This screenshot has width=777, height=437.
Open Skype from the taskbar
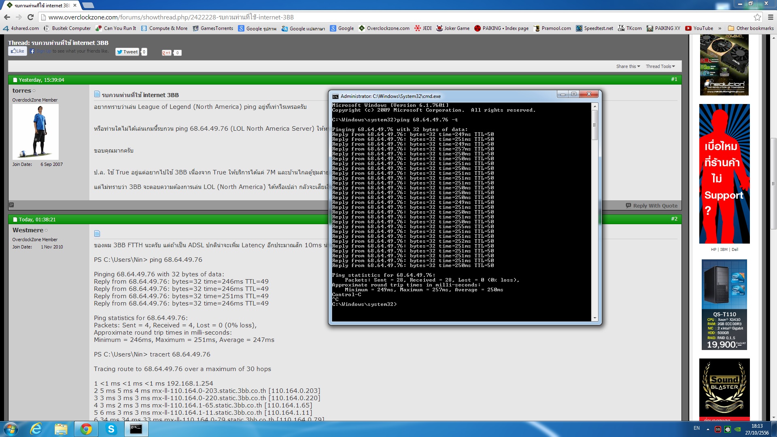111,429
